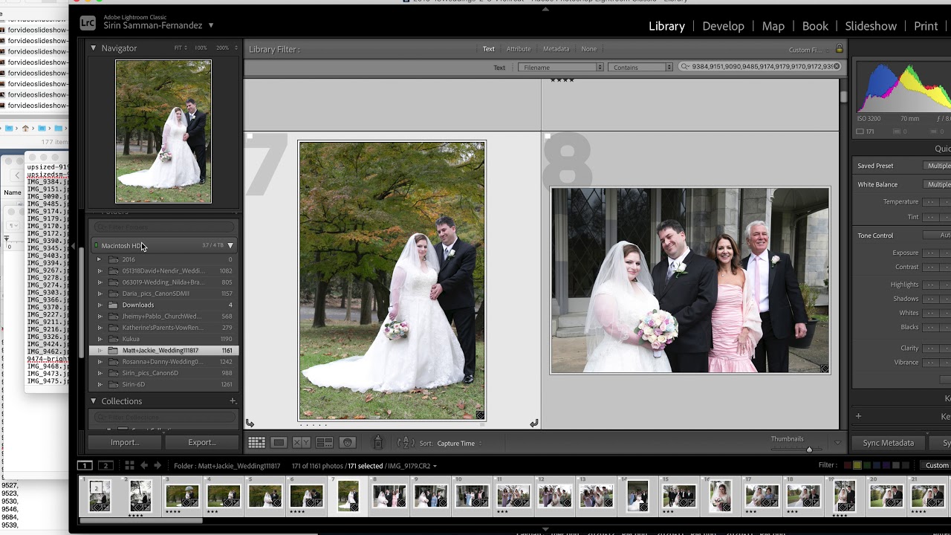Decrease Contrast with double-arrow button

point(930,267)
